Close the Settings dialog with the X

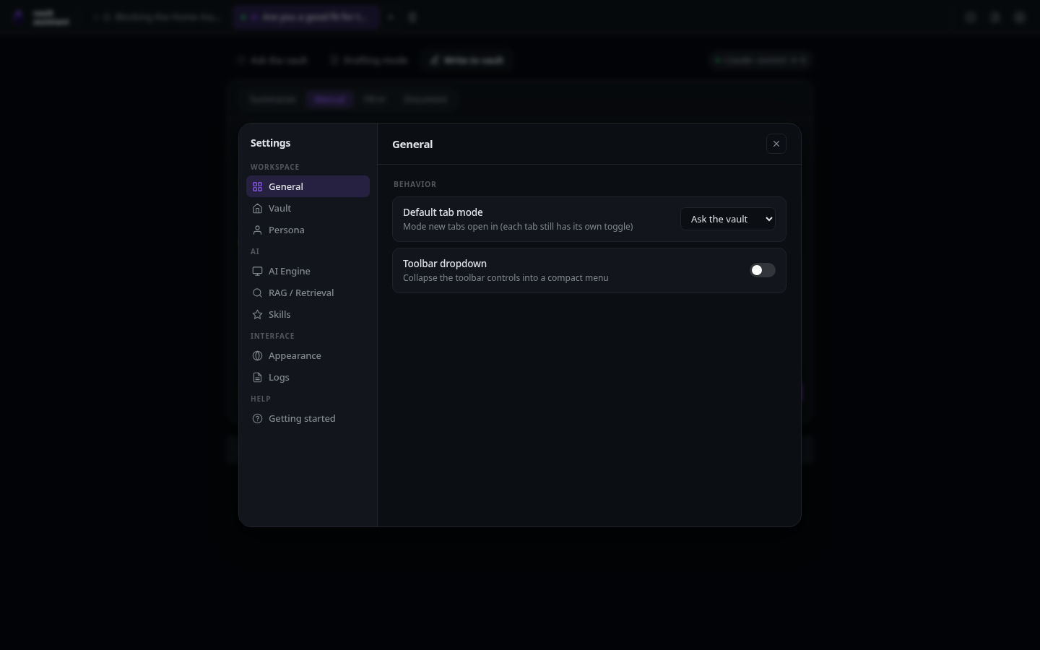(x=776, y=144)
